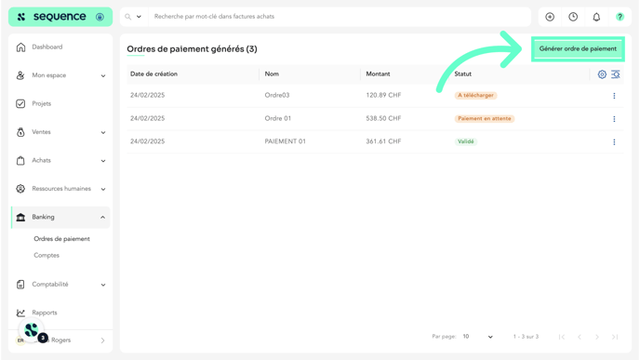The image size is (640, 360).
Task: Click the 361.61 CHF amount
Action: tap(383, 141)
